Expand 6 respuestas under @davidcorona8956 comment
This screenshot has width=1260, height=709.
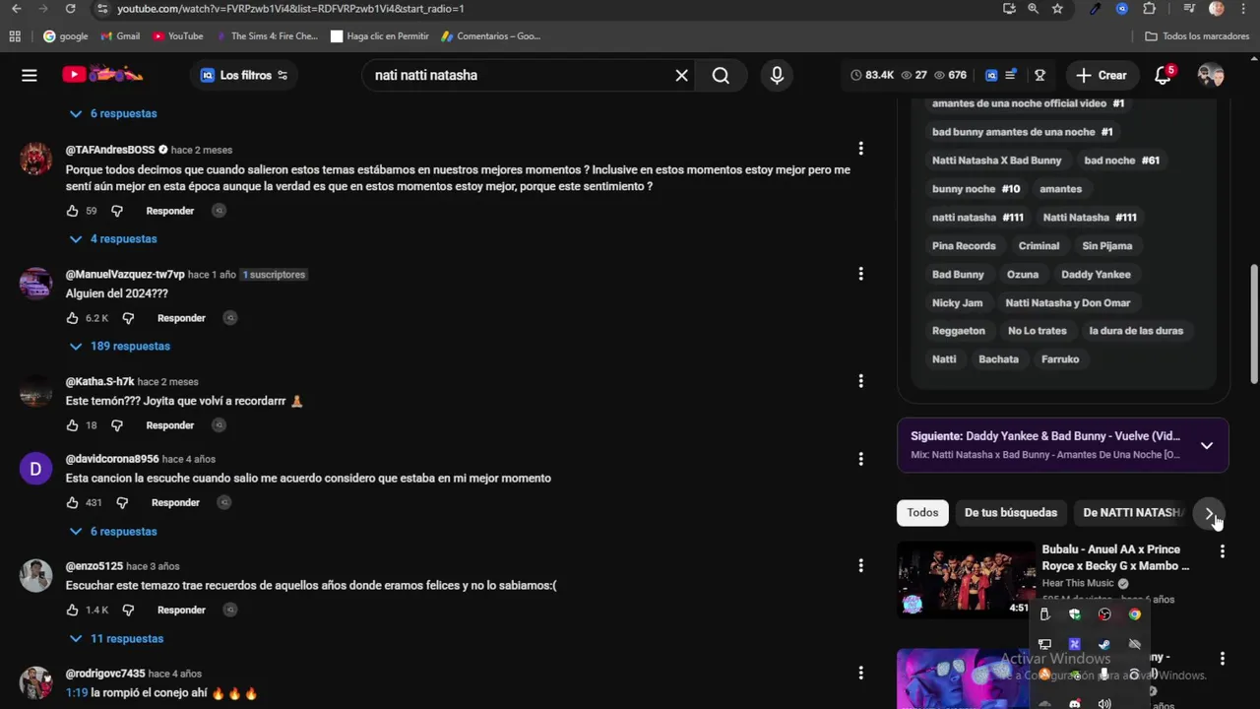(x=113, y=531)
